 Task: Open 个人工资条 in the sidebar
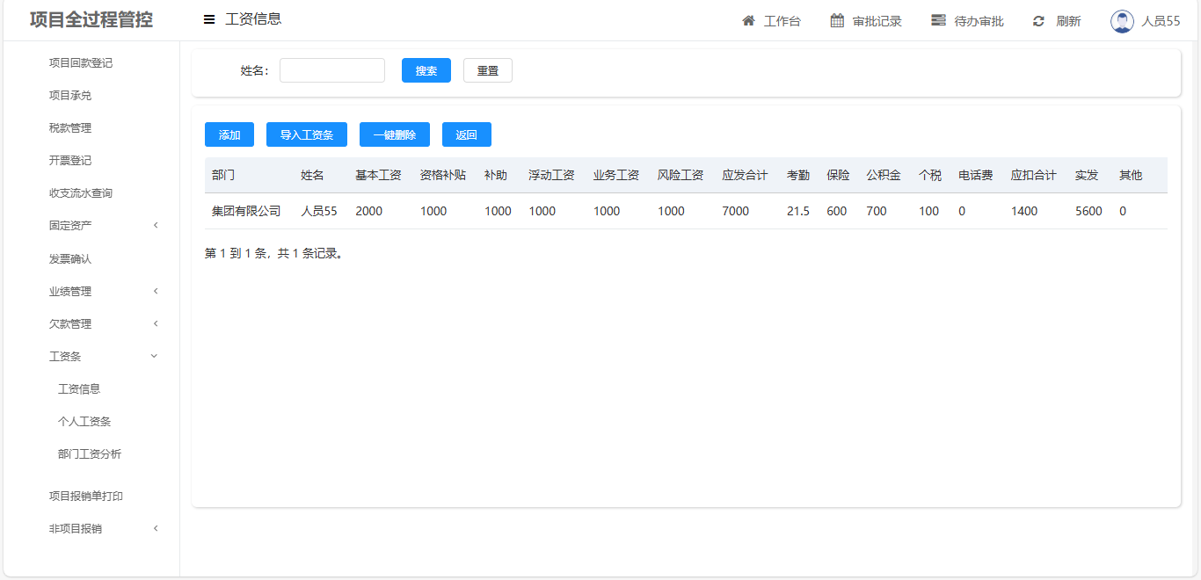(84, 422)
